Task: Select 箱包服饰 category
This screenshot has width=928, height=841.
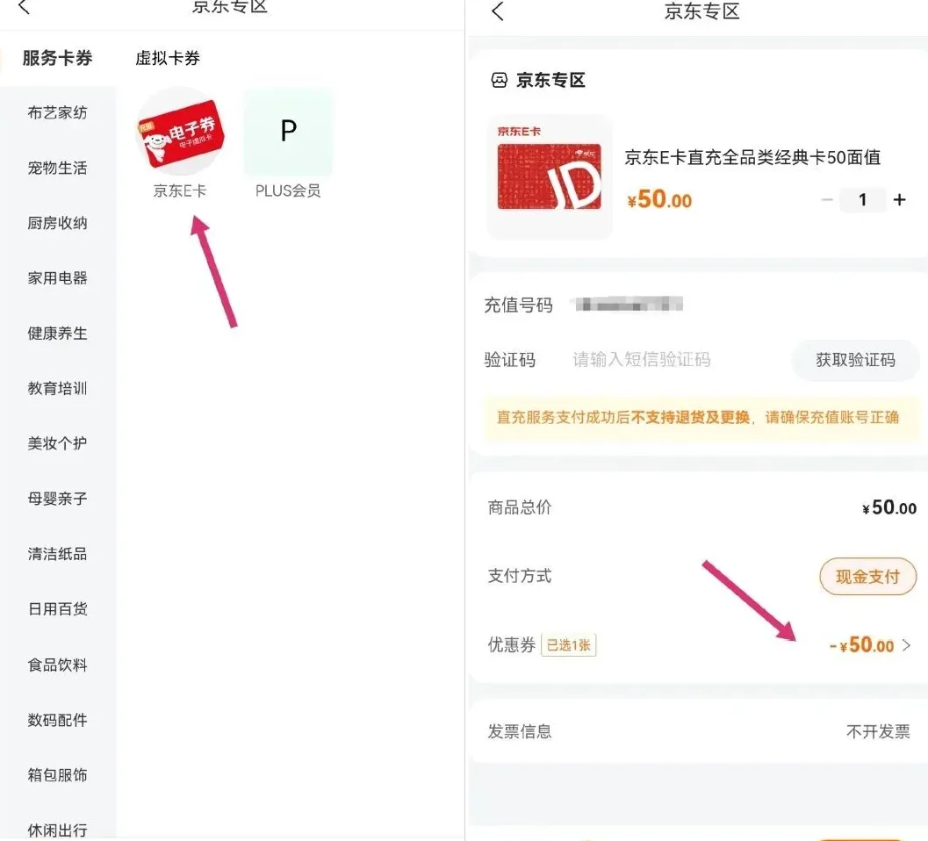Action: 57,774
